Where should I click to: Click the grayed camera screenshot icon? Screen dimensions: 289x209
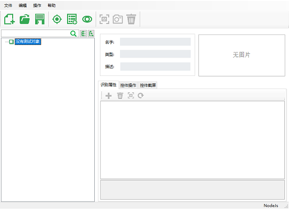click(118, 19)
